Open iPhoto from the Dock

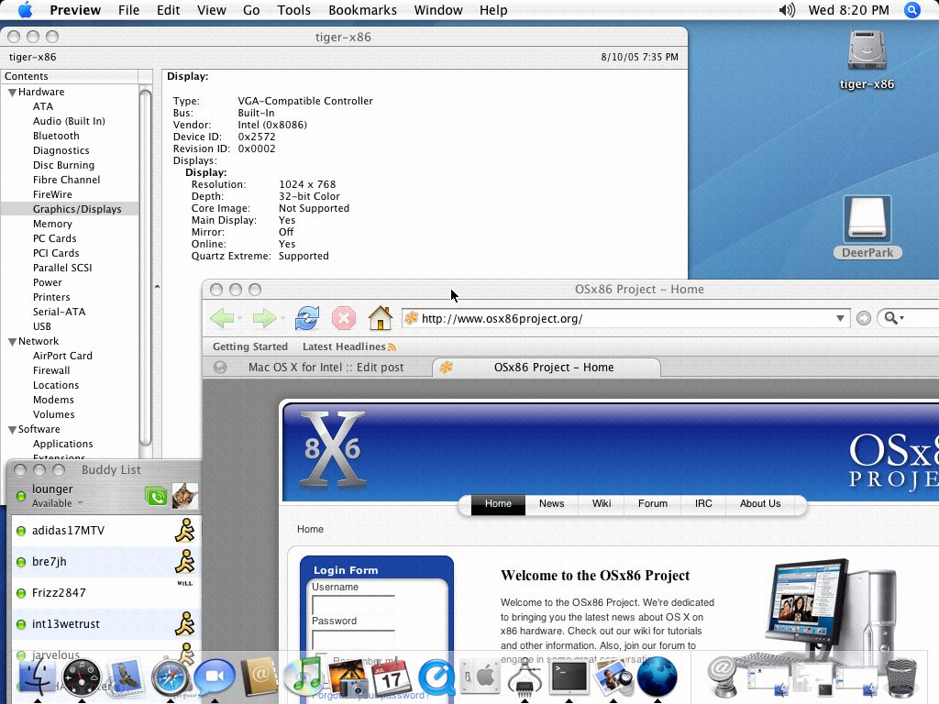point(348,677)
